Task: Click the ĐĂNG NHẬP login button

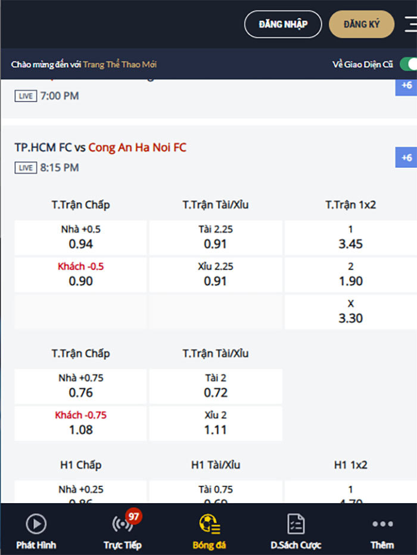Action: 283,24
